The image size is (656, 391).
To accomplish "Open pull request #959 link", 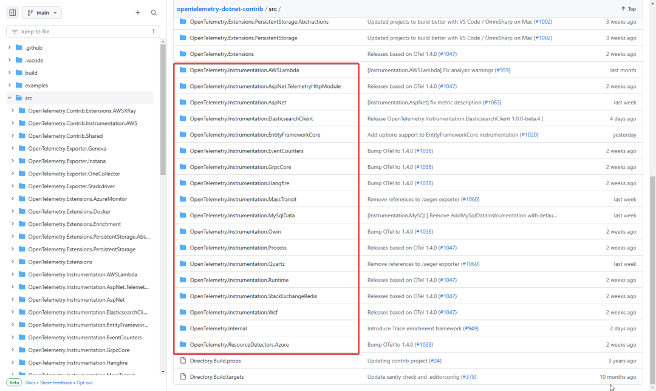I will [502, 70].
